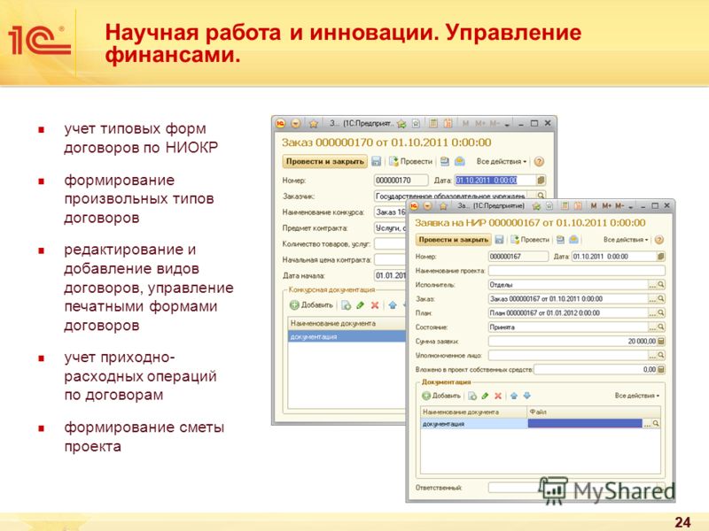Click 'Провести' in the Заявка на НИР window
This screenshot has width=709, height=531.
click(x=530, y=240)
